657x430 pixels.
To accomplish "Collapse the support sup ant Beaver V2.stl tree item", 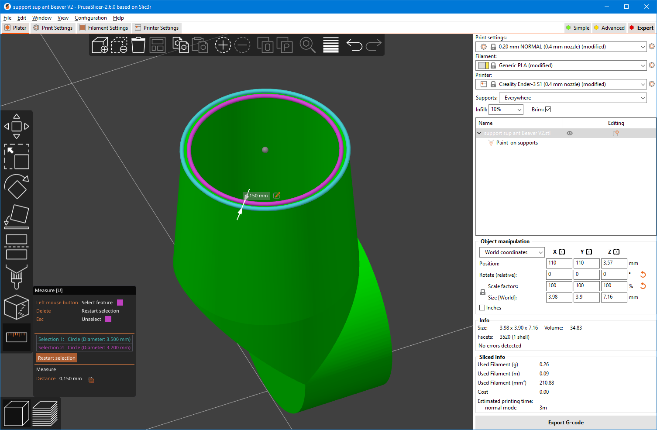I will pyautogui.click(x=479, y=133).
